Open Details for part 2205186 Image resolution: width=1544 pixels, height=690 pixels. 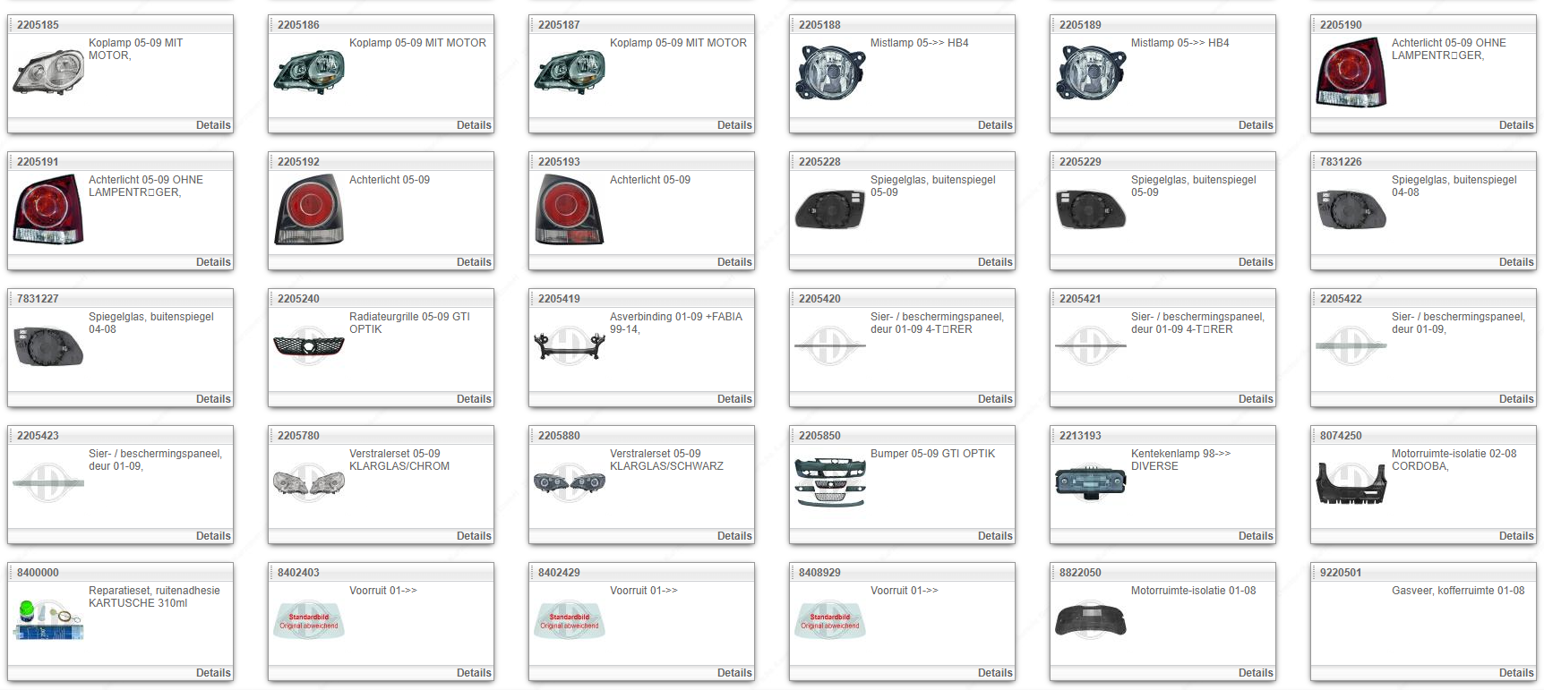pyautogui.click(x=473, y=125)
